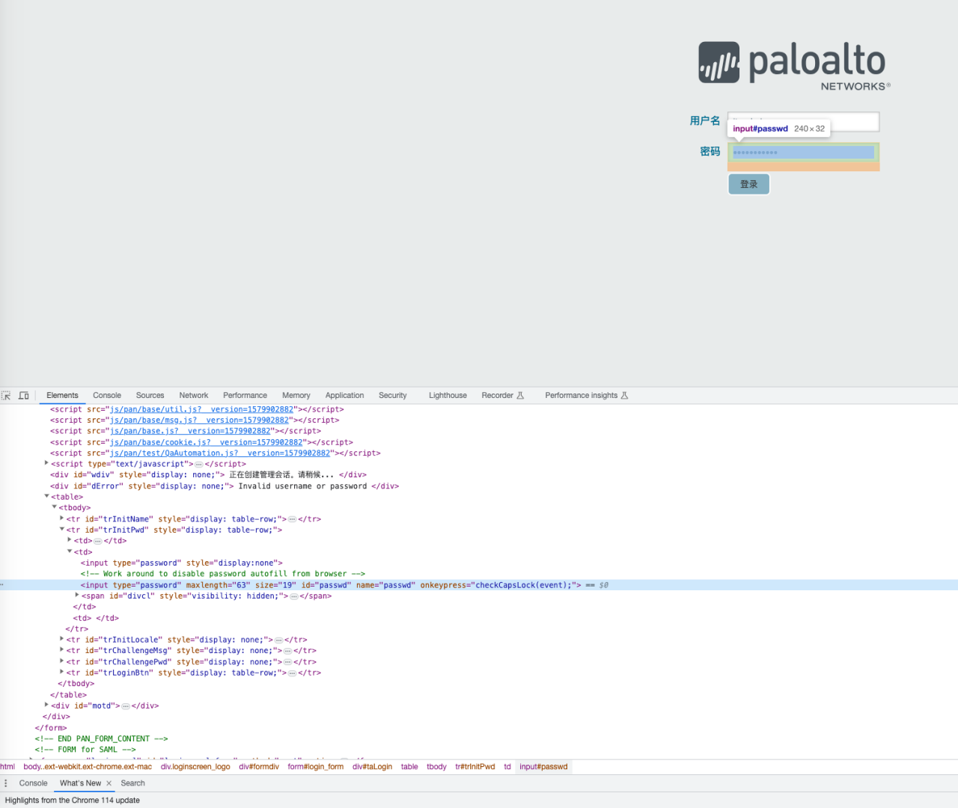Expand the span divcl node
This screenshot has width=958, height=808.
[77, 596]
